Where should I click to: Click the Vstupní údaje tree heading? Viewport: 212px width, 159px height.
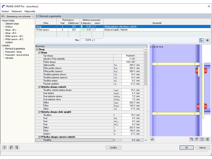pos(8,21)
